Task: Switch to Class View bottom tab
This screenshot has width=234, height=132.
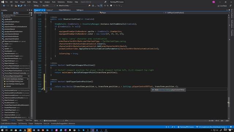Action: tap(29, 120)
